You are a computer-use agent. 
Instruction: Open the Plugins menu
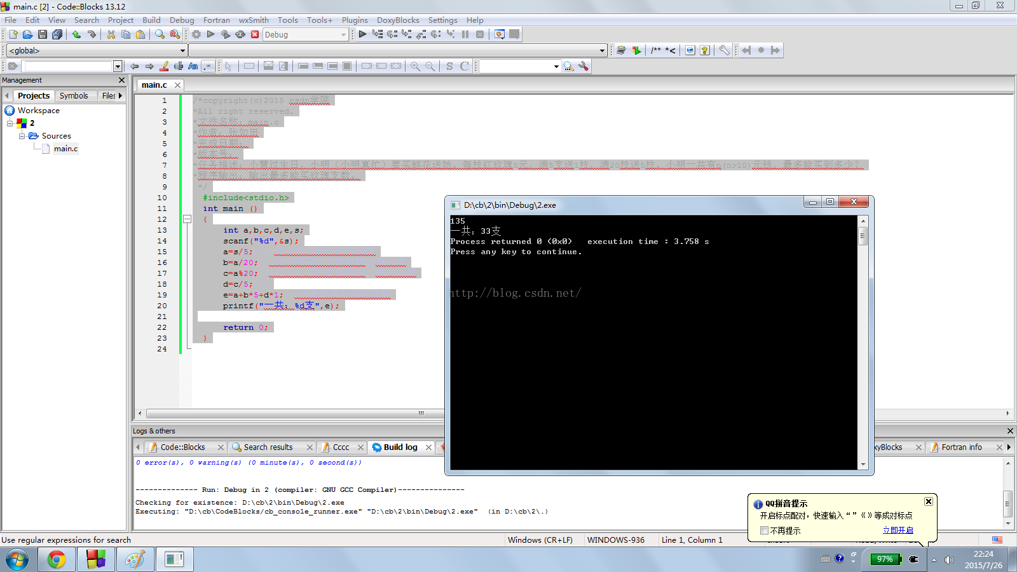pos(355,20)
